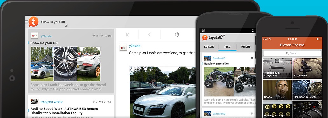View the silver Audi R8 thumbnail in the list
This screenshot has width=328, height=118.
[42, 64]
